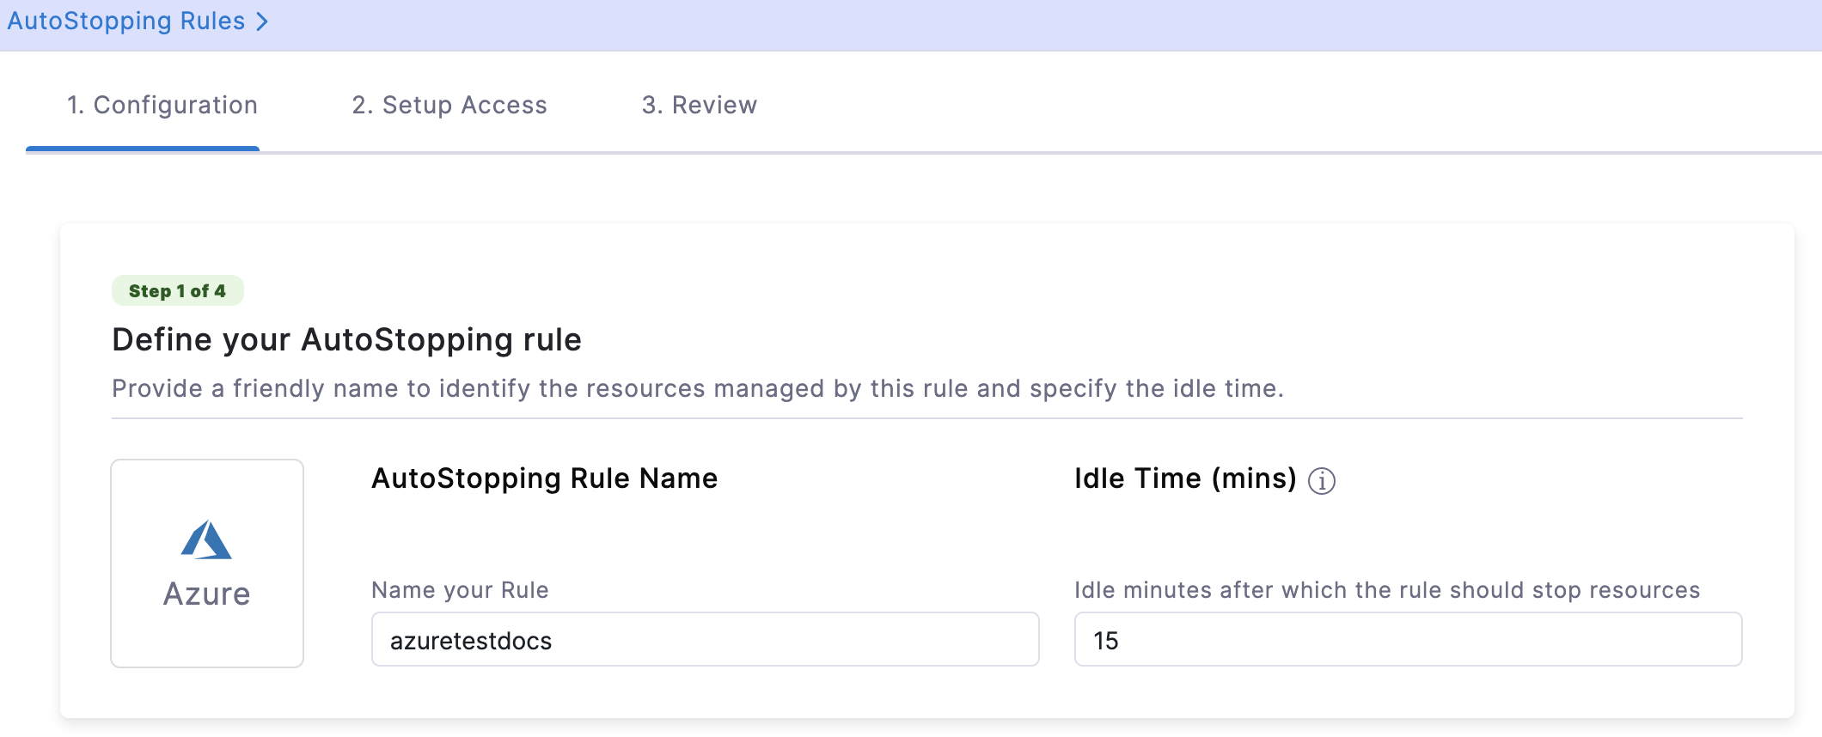Screen dimensions: 1822x737
Task: Click the Name your Rule label
Action: click(x=460, y=590)
